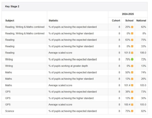
Task: Click the National 106.0 Reading scaled score
Action: (x=143, y=53)
